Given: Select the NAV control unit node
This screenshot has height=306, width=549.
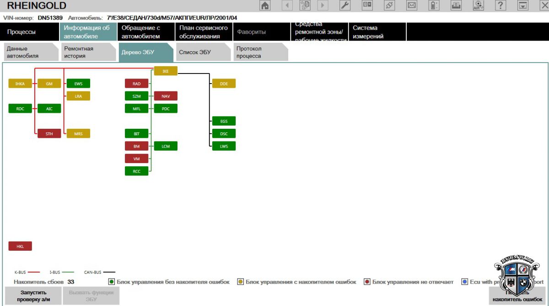Looking at the screenshot, I should [166, 96].
